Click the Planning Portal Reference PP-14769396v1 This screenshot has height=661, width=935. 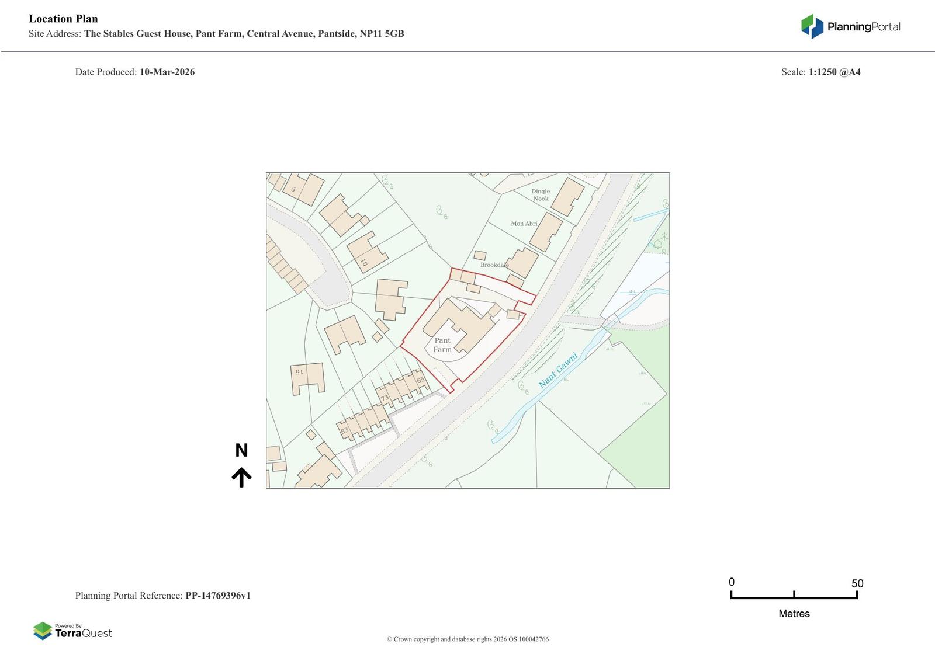162,596
